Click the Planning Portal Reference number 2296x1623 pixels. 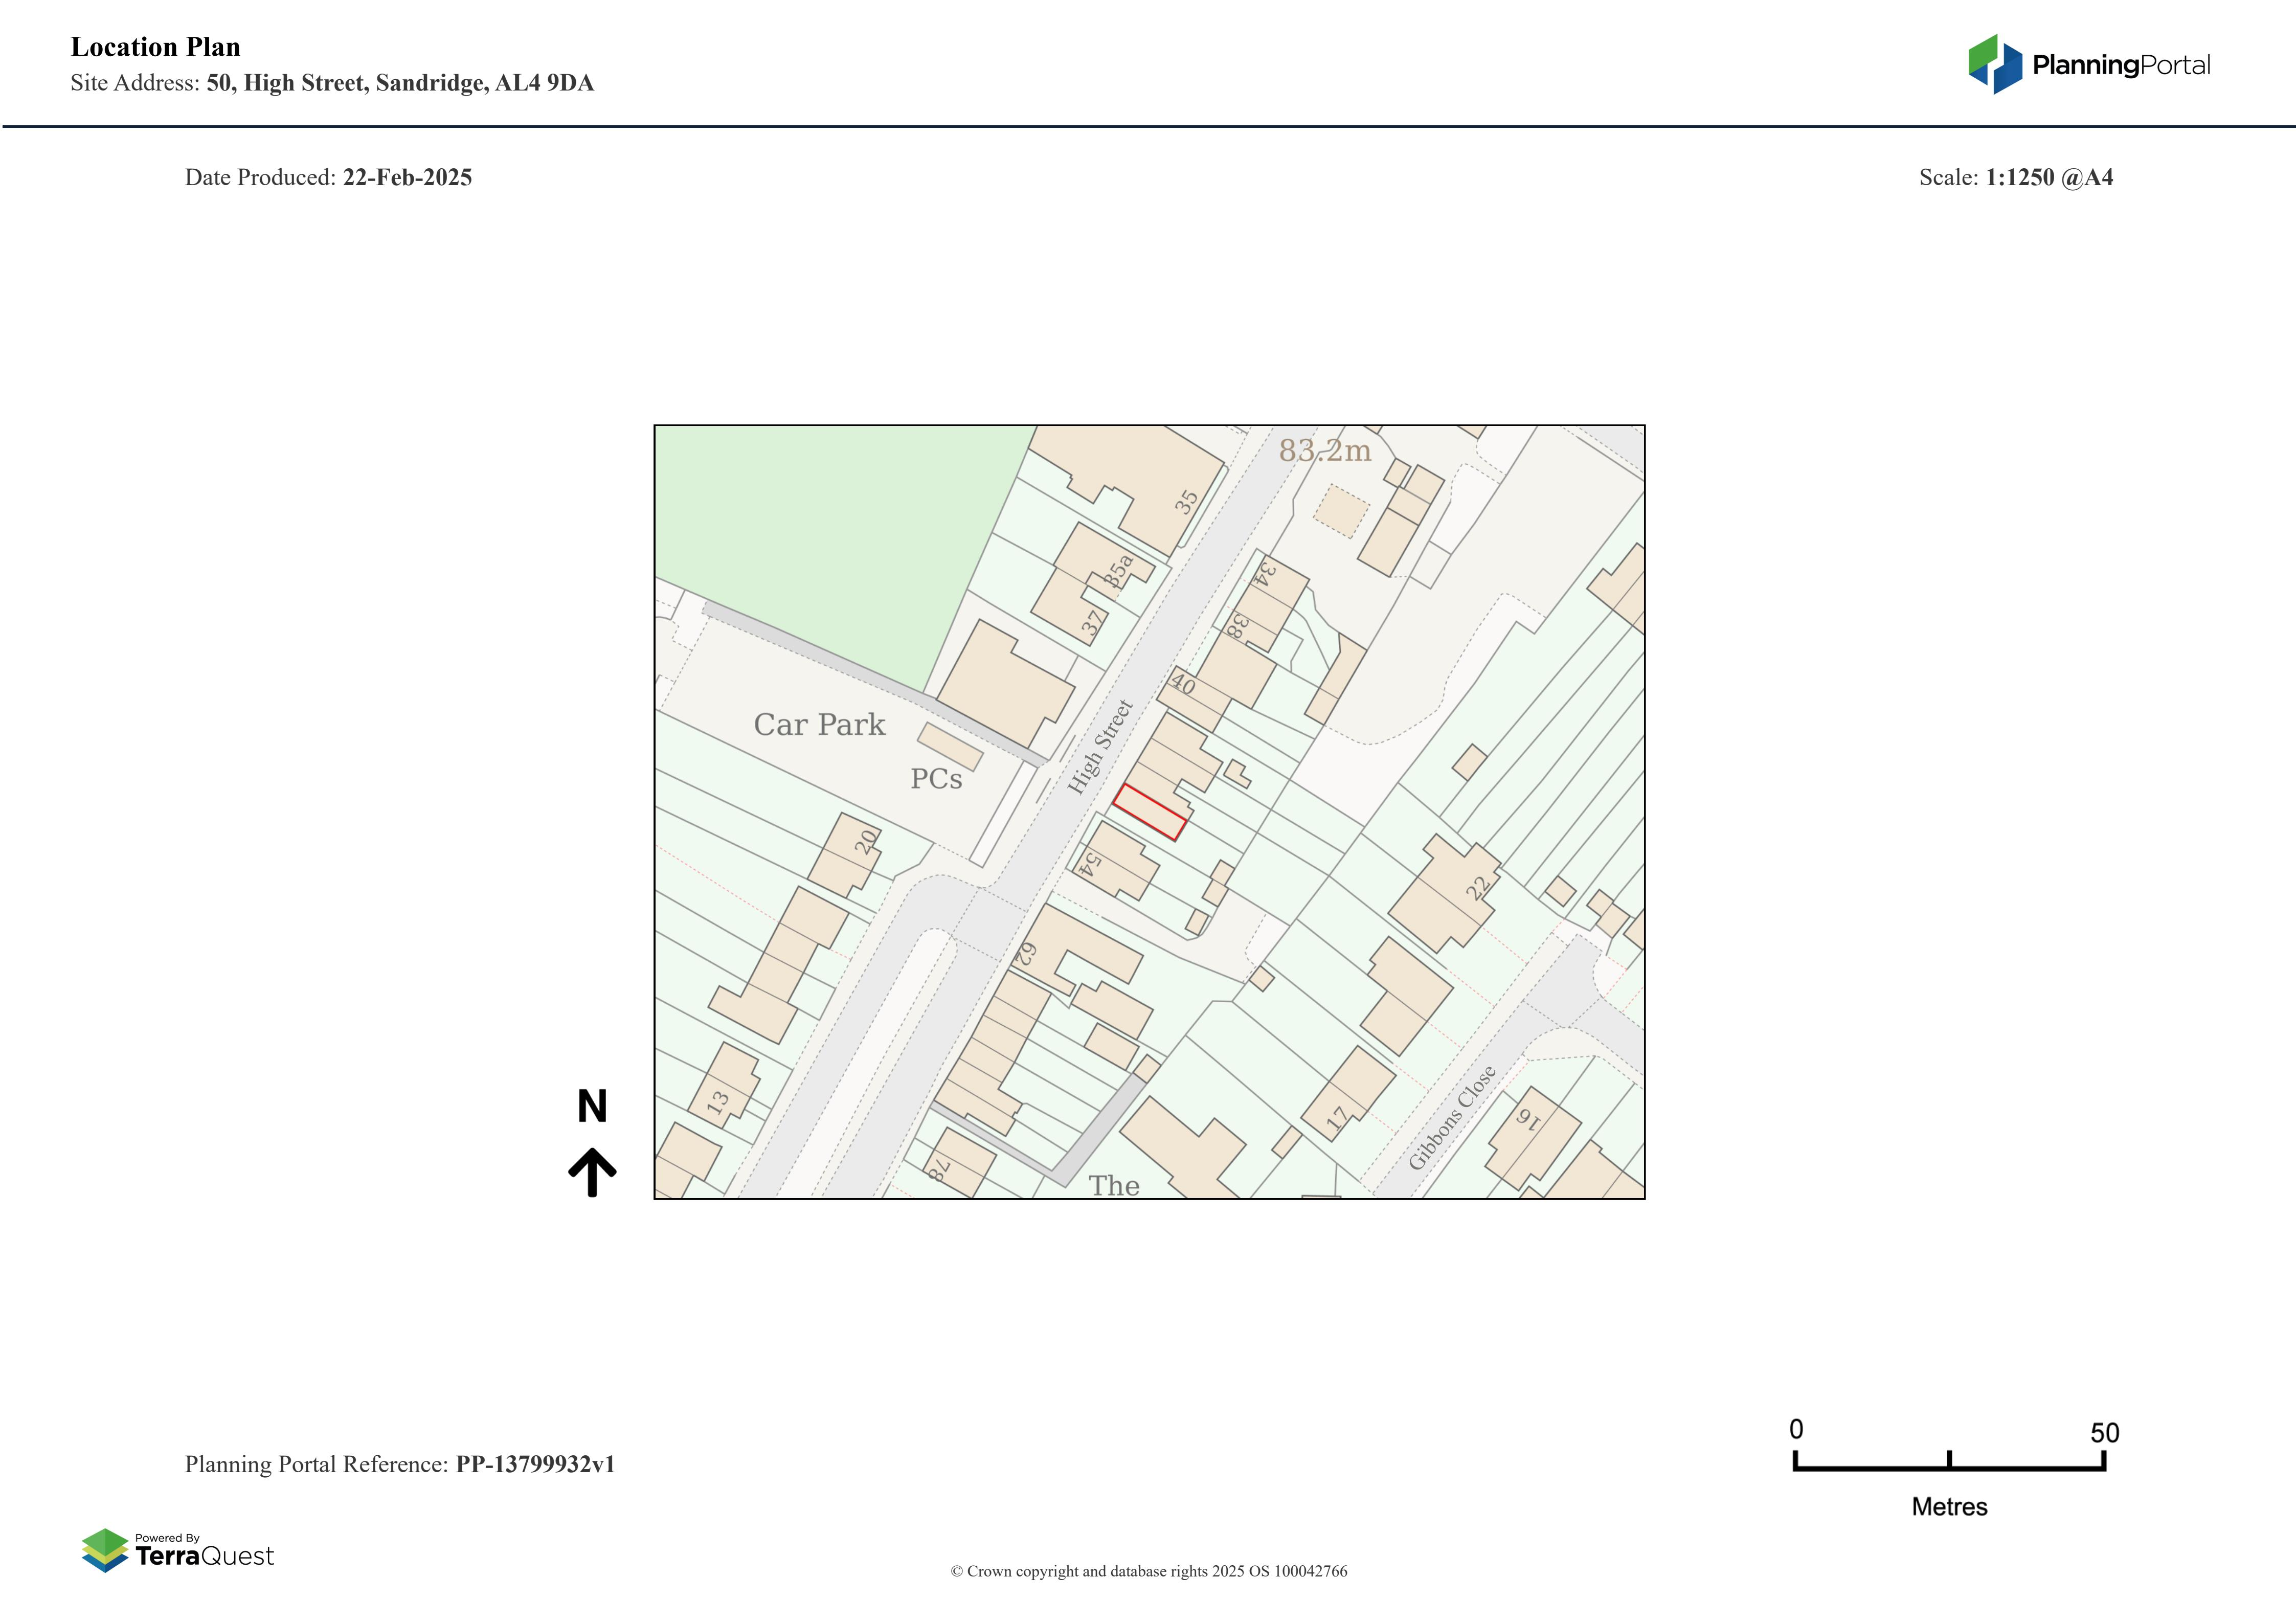click(535, 1464)
